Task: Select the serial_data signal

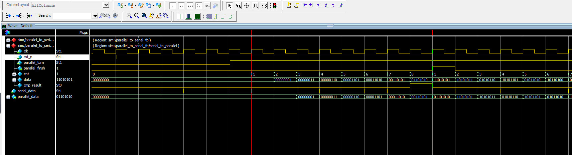Action: [x=26, y=91]
